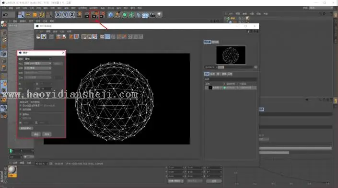Click green timeline playhead marker
Screen dimensions: 338x188
click(11, 151)
